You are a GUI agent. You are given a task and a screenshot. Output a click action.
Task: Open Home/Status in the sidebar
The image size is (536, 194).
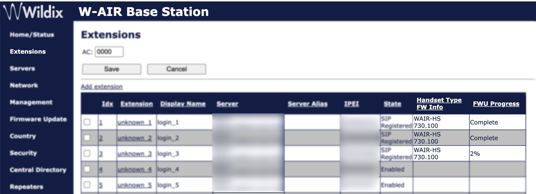[32, 35]
